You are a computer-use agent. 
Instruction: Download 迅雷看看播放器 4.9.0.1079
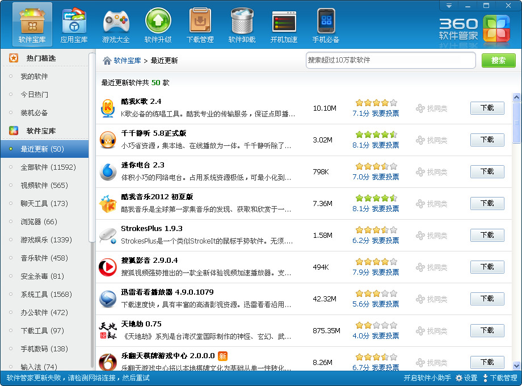(x=487, y=299)
